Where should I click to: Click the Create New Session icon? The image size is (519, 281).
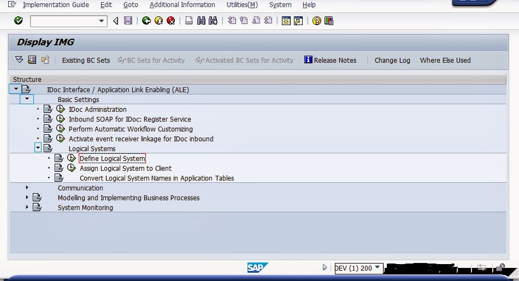pos(286,21)
